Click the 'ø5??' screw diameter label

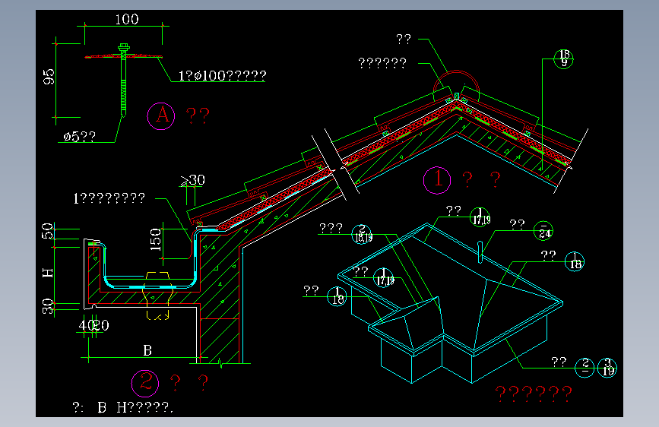tap(80, 137)
